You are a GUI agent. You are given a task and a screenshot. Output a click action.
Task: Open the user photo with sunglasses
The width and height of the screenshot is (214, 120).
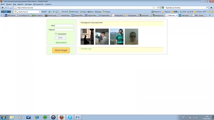coord(131,37)
